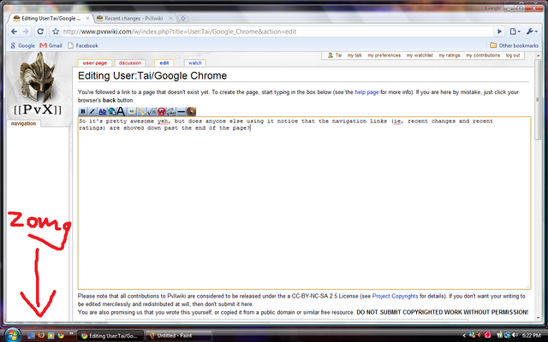Close the Editing User:Tai/Google tab
This screenshot has height=342, width=548.
pyautogui.click(x=87, y=18)
